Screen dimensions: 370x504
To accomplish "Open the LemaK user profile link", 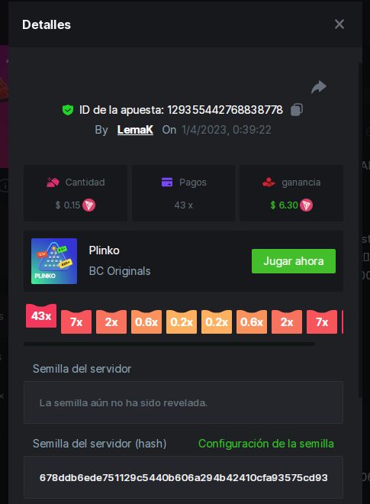I will pos(135,130).
